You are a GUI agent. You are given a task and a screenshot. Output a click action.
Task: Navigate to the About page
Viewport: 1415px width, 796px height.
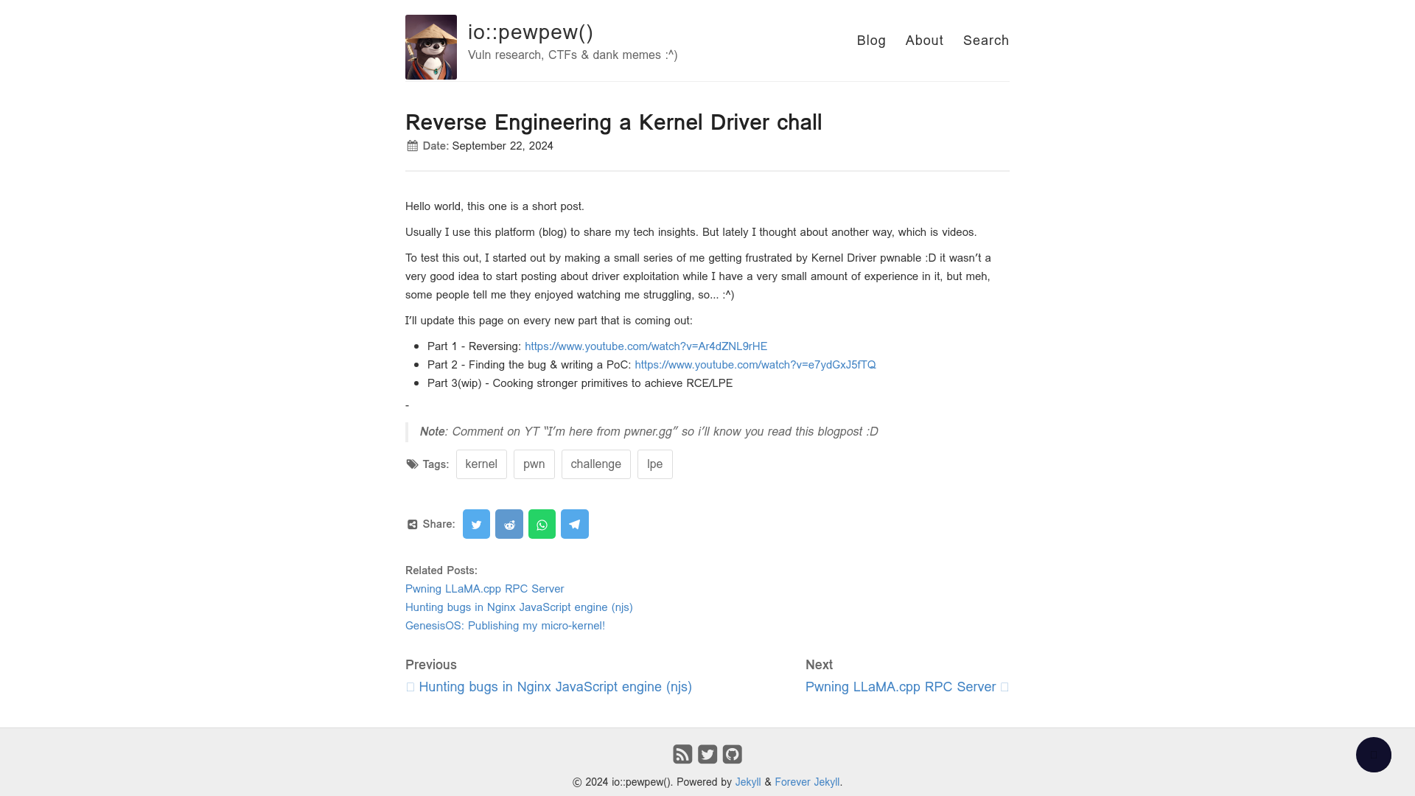pos(924,40)
